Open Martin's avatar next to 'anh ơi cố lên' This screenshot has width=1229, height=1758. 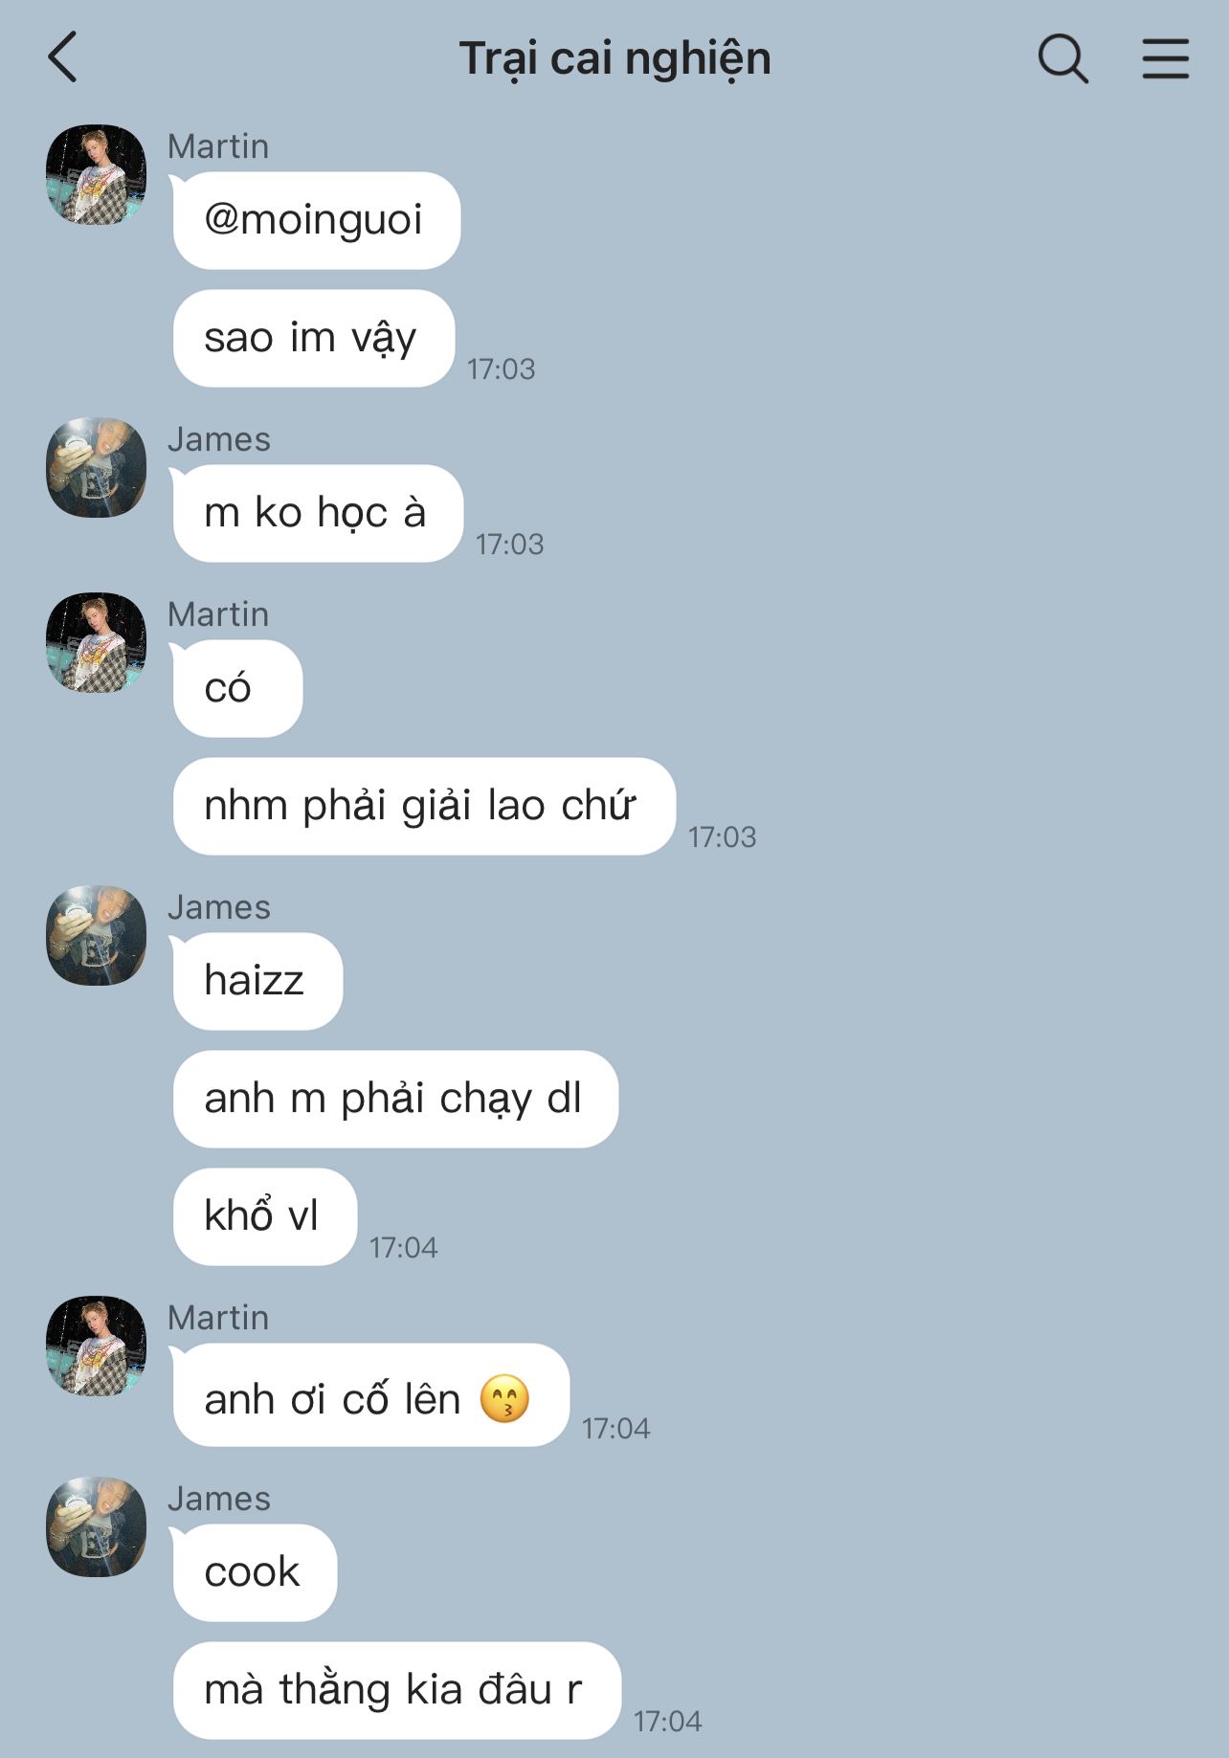click(96, 1346)
